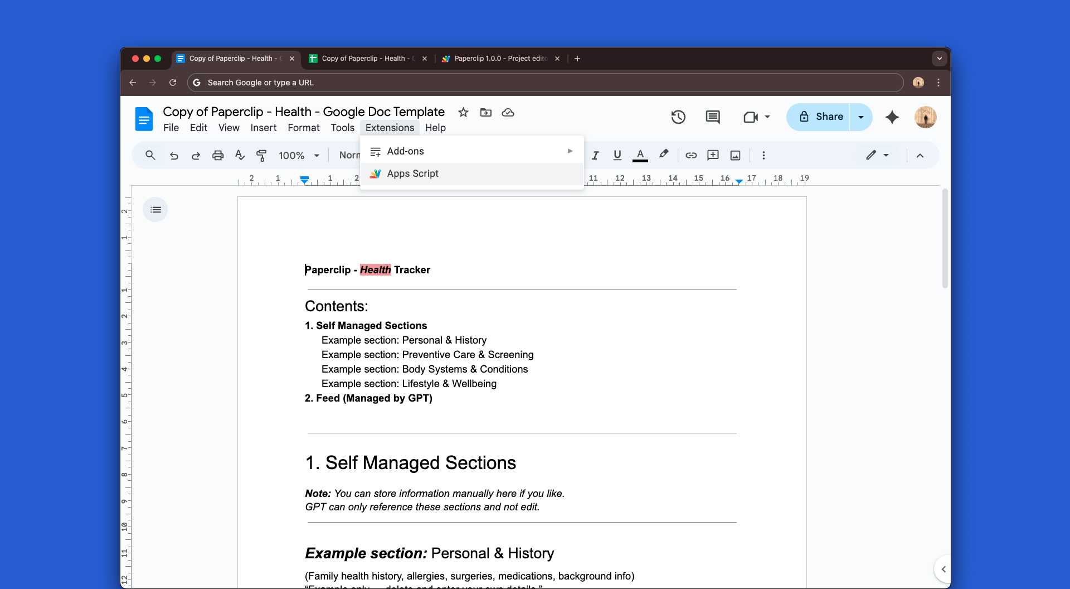Switch to the Paperclip 1.0.0 Project tab
1070x589 pixels.
499,58
